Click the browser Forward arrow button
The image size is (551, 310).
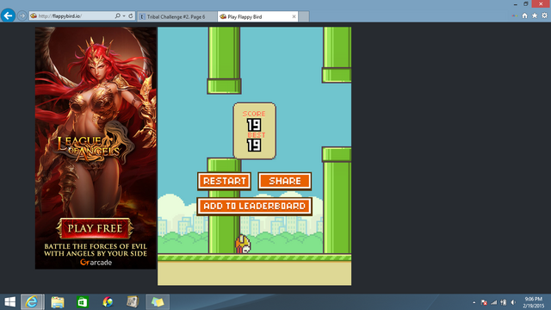pos(22,15)
